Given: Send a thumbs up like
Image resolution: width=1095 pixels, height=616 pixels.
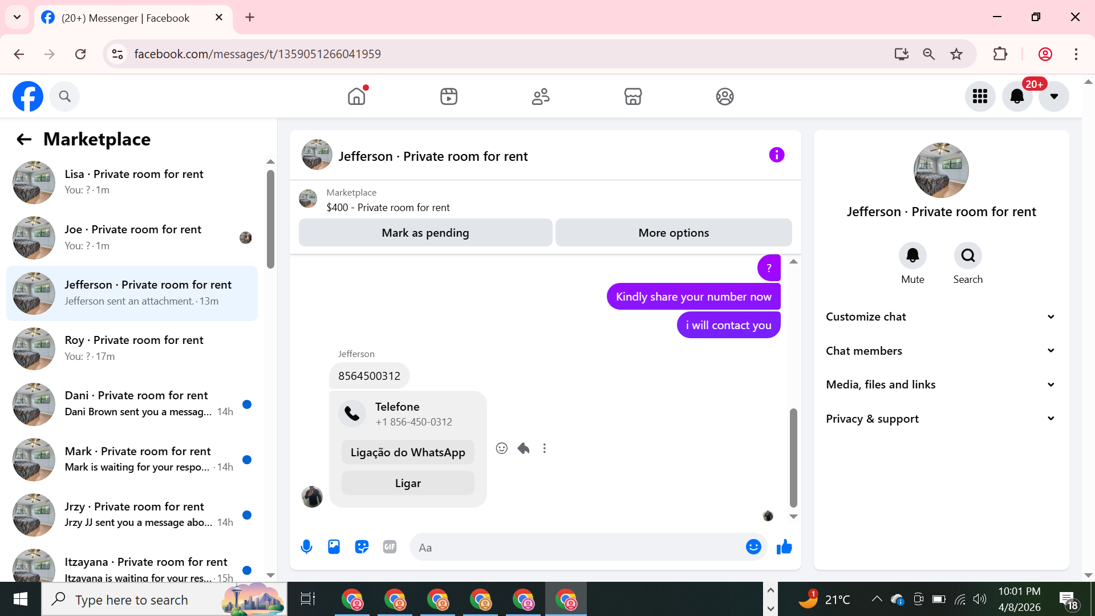Looking at the screenshot, I should pos(784,547).
